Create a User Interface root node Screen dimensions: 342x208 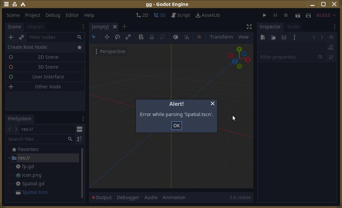[x=45, y=77]
